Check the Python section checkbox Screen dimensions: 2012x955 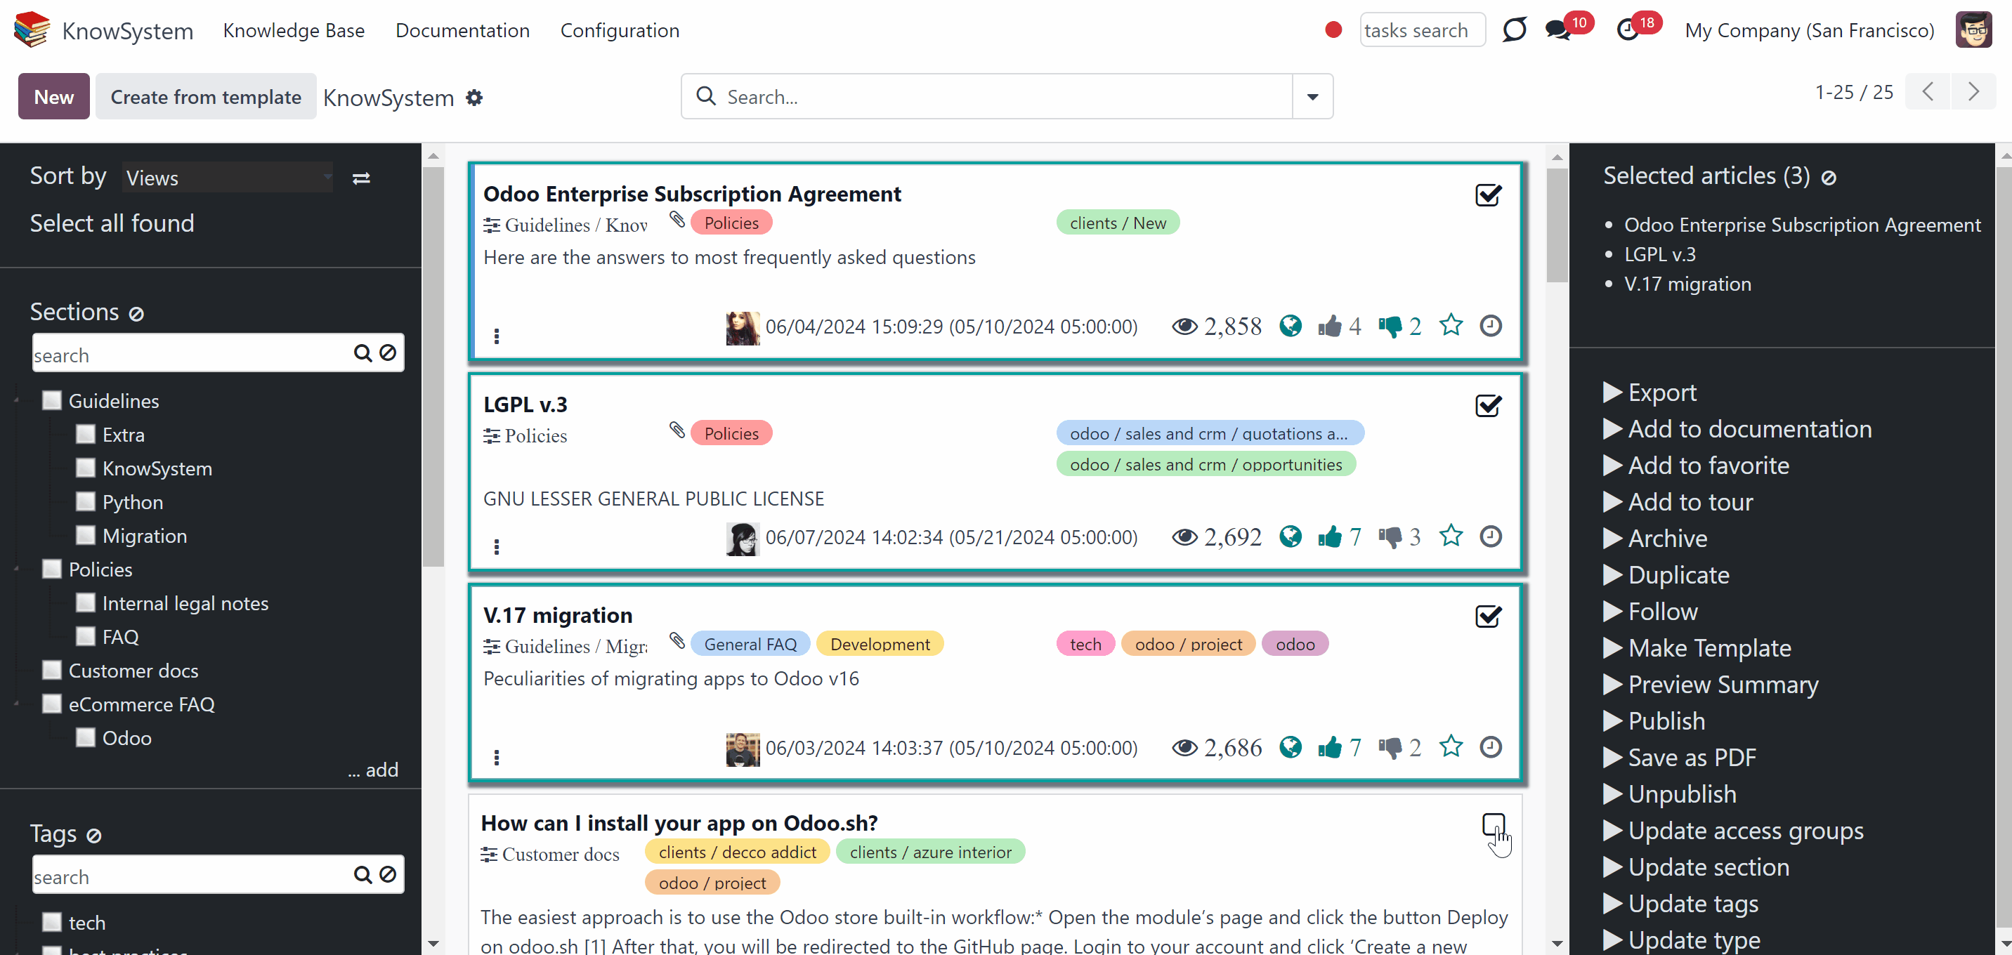tap(85, 502)
